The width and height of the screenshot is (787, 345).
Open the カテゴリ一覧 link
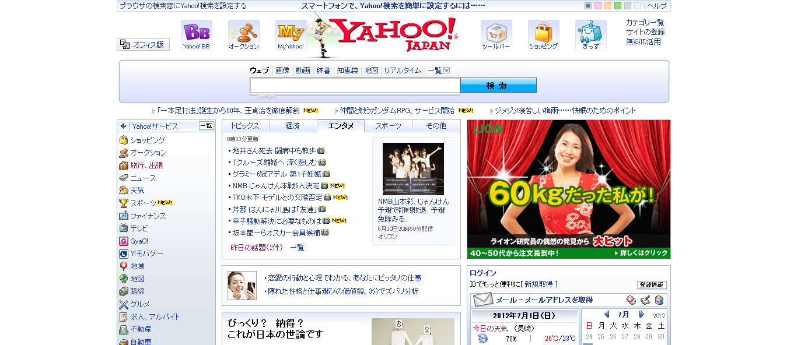(x=645, y=23)
